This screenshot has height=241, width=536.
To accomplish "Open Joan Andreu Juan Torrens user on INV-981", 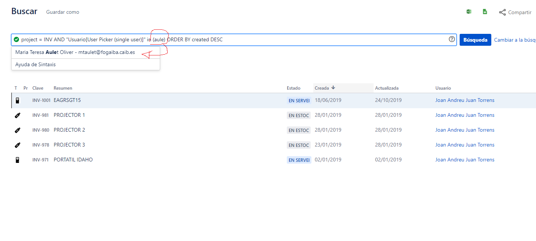I will tap(465, 115).
